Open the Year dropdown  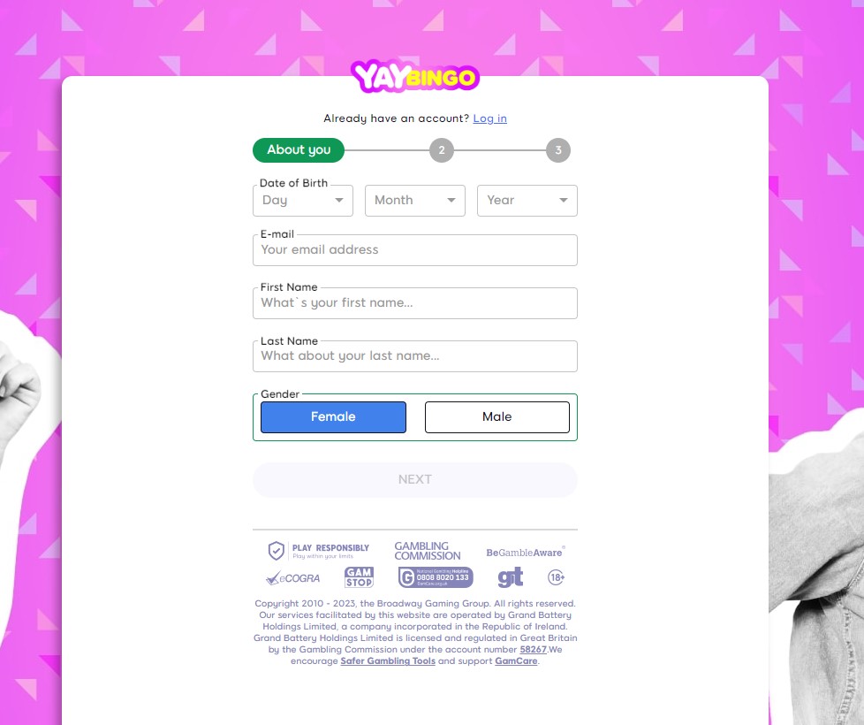tap(527, 200)
